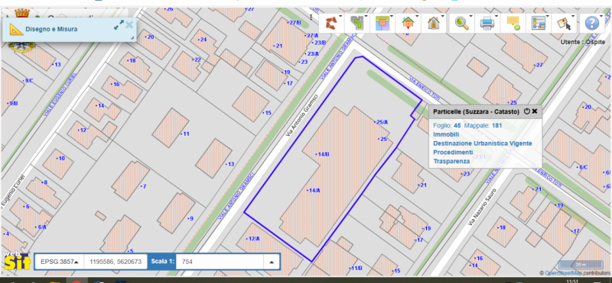Click house number 25/A on map
The image size is (612, 283).
[x=382, y=122]
